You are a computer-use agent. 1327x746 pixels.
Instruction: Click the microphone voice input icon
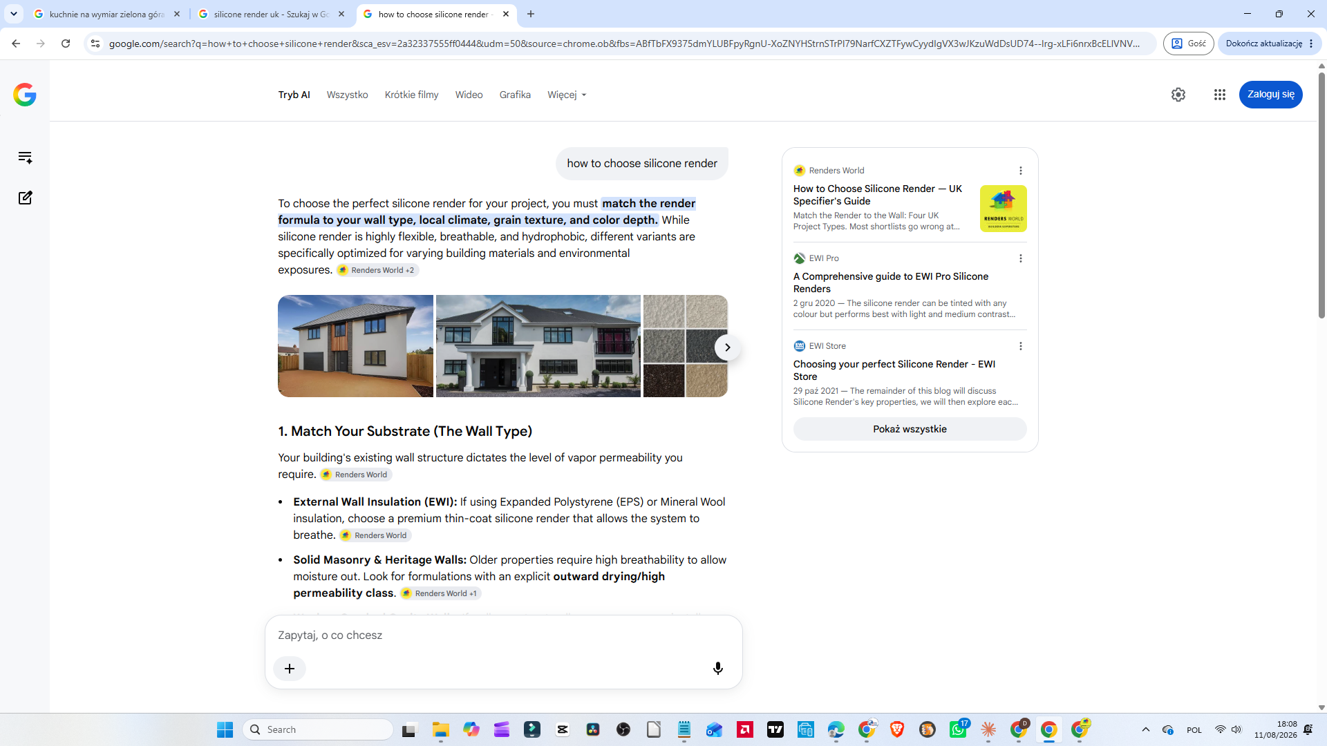718,668
